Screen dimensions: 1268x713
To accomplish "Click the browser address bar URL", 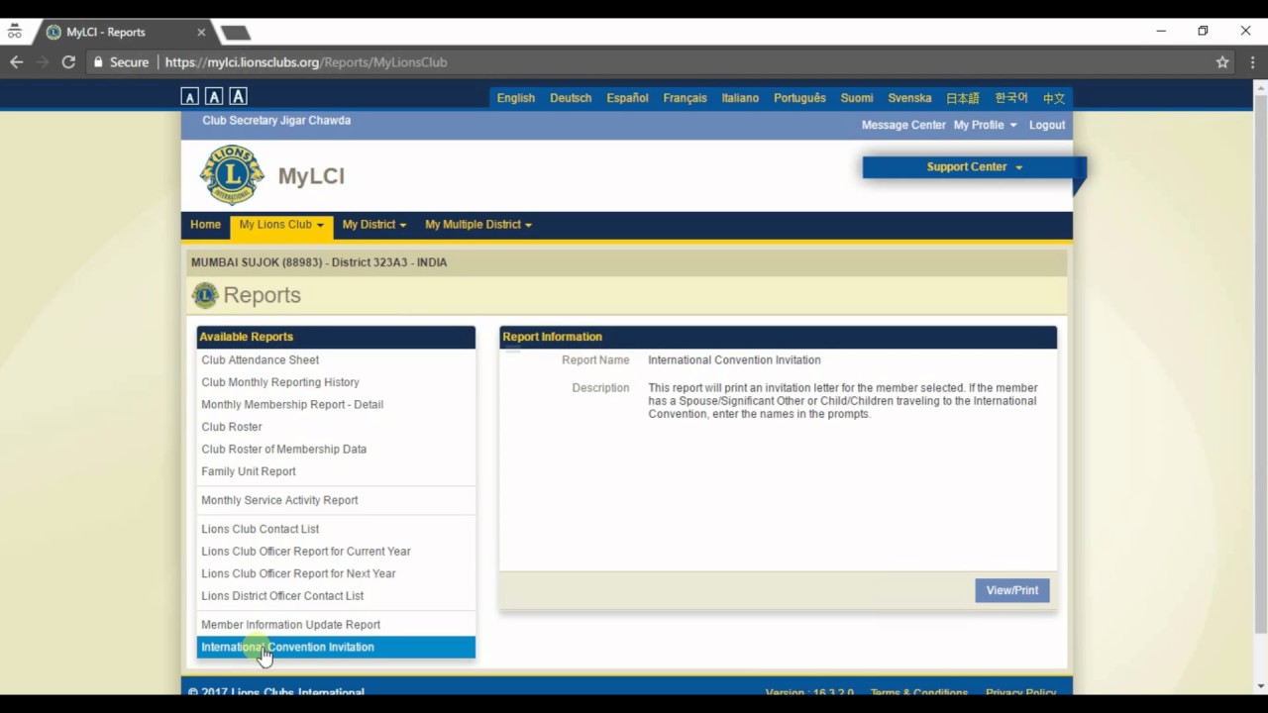I will (x=306, y=61).
